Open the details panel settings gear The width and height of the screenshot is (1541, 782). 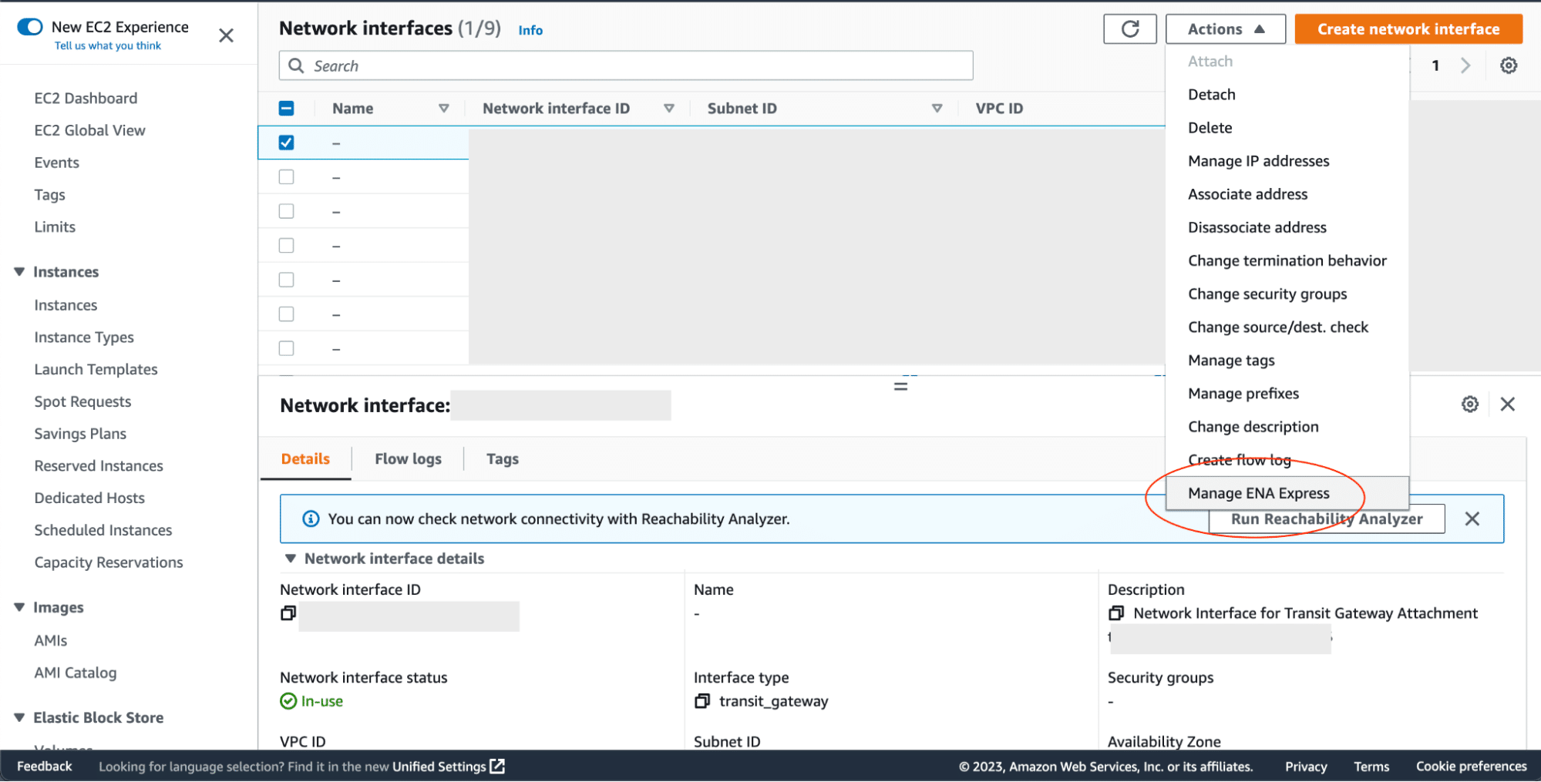(1469, 404)
